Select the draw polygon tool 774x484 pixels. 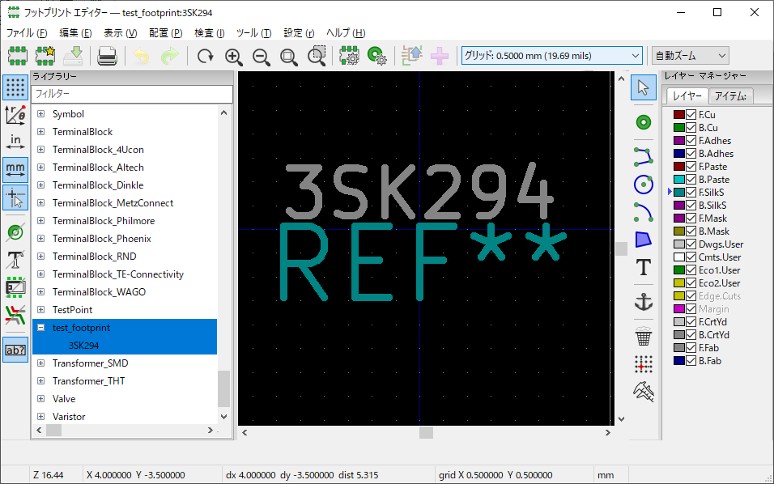coord(644,240)
